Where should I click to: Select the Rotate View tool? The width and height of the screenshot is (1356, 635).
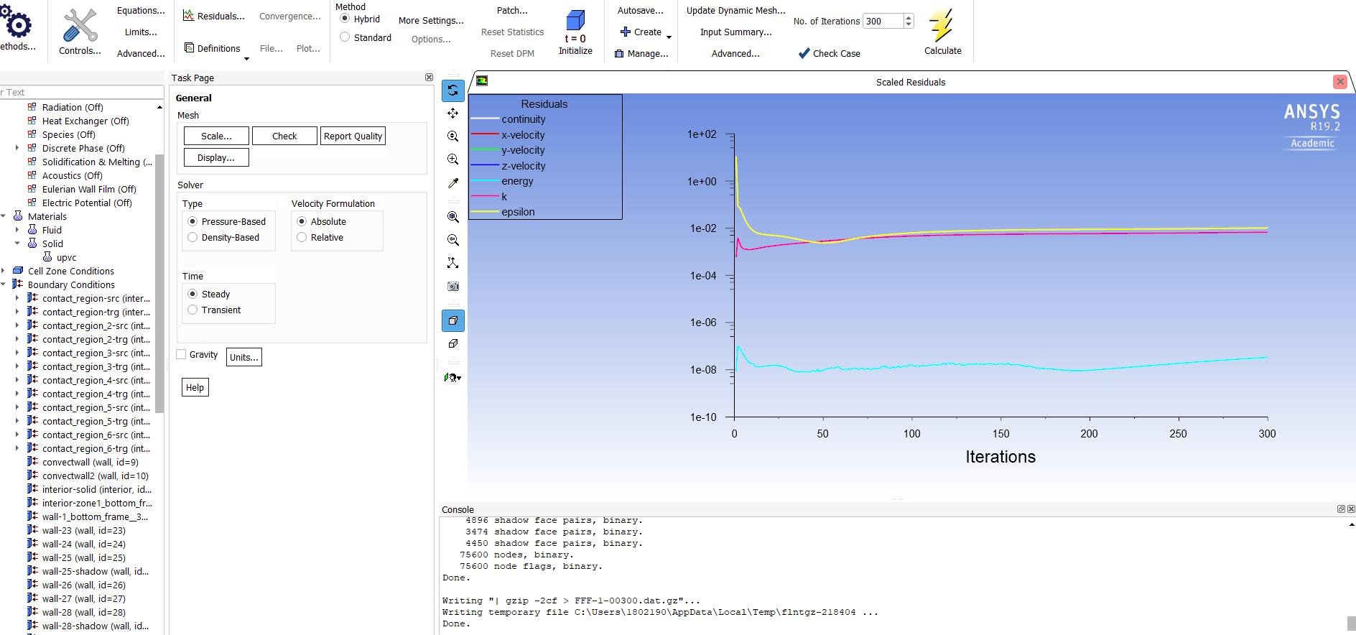pos(452,91)
